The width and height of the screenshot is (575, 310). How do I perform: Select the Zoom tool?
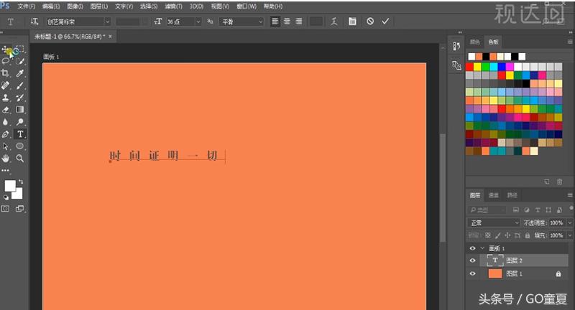pyautogui.click(x=20, y=158)
